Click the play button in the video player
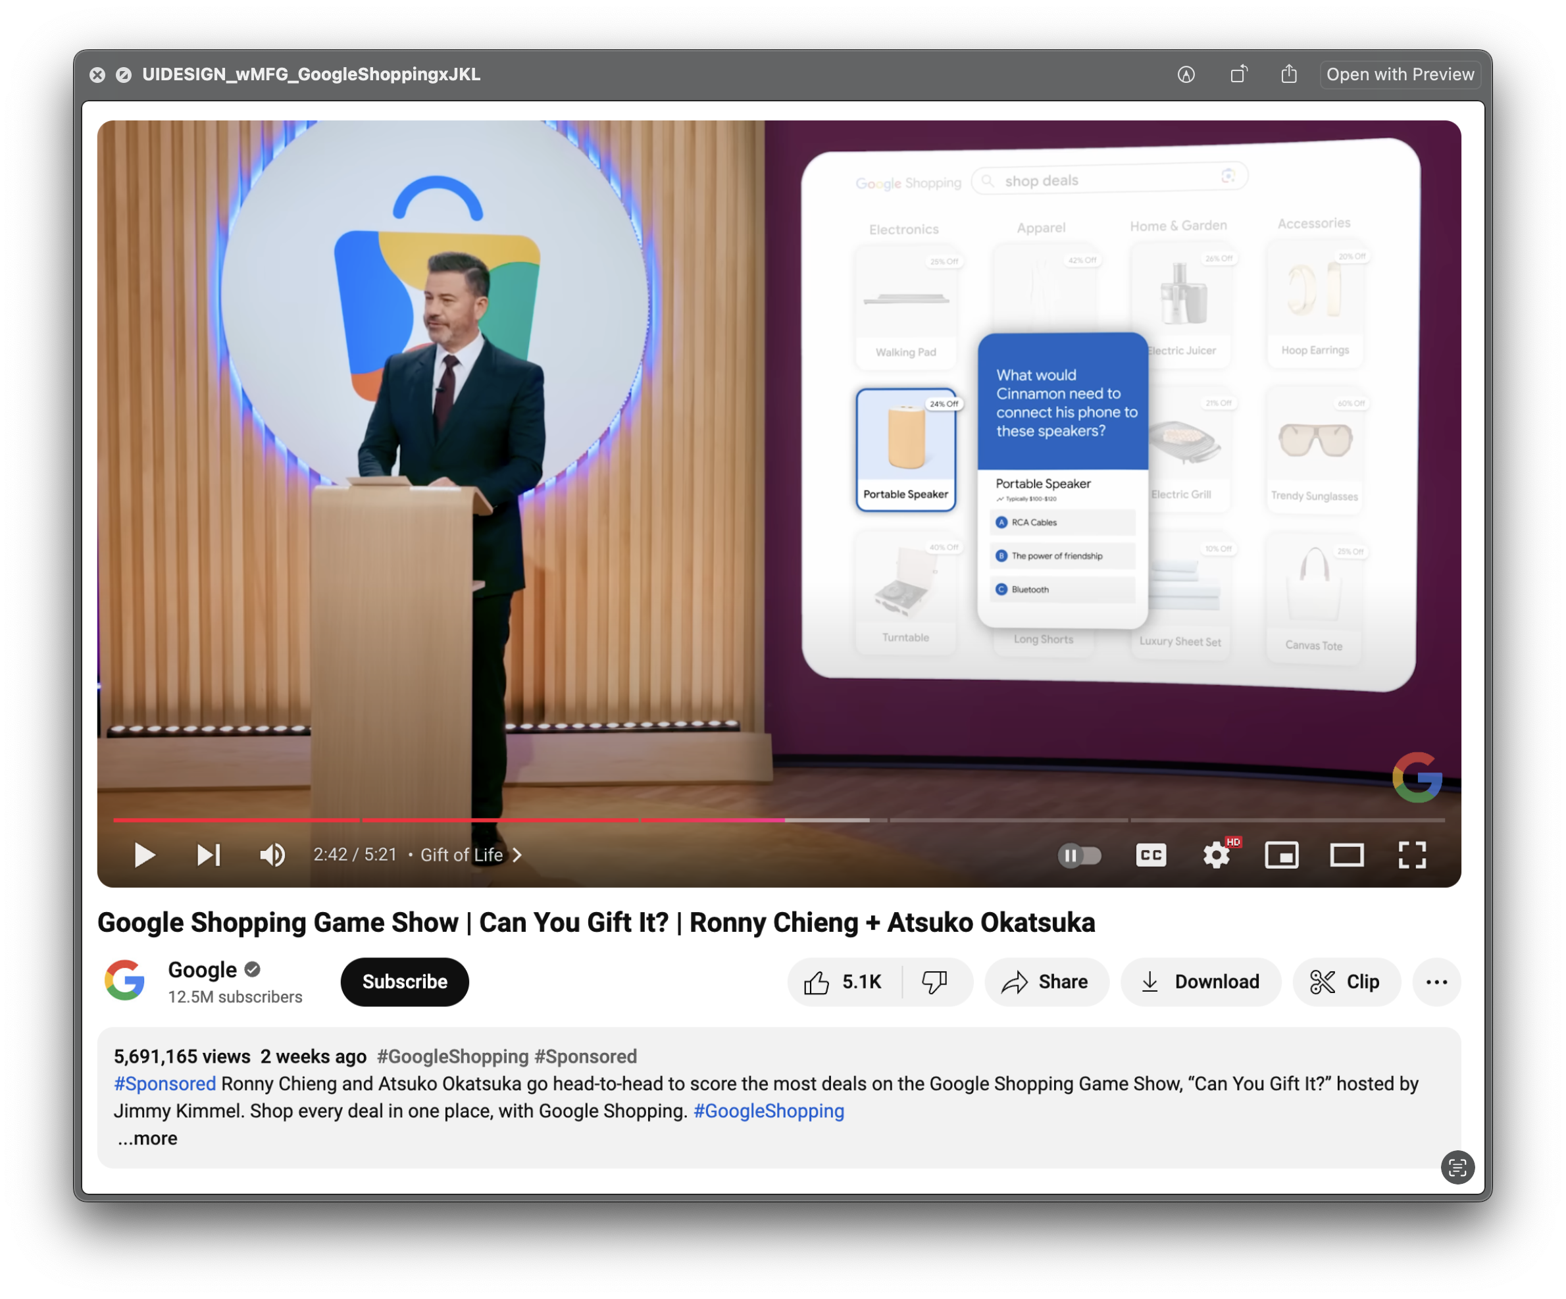The image size is (1566, 1299). click(x=144, y=855)
